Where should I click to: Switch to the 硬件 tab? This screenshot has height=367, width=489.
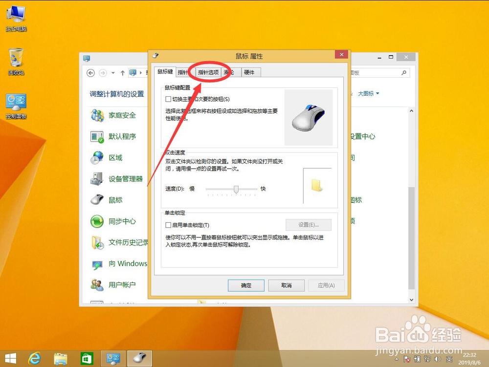tap(250, 72)
